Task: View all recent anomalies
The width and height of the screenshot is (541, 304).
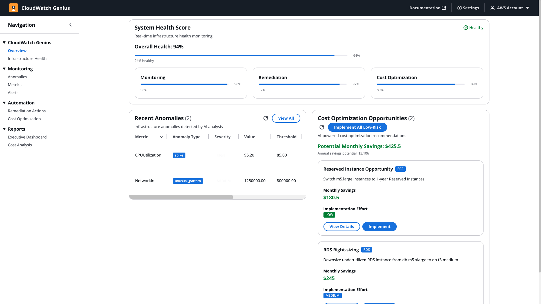Action: [x=286, y=118]
